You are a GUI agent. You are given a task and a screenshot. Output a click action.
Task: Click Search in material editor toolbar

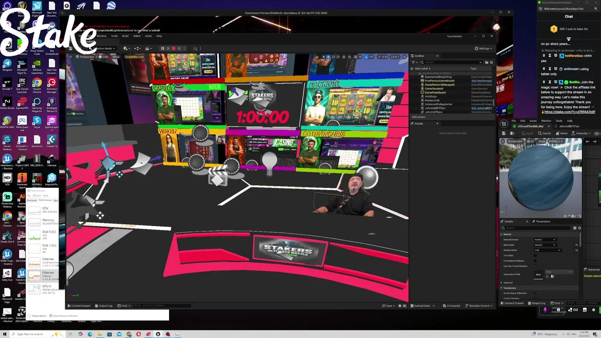545,133
